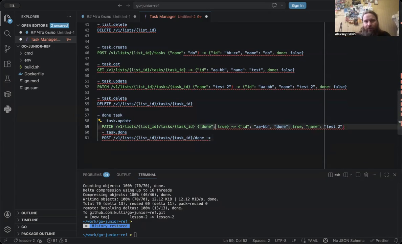Expand the Timeline section
Viewport: 402px width, 244px height.
coord(29,220)
